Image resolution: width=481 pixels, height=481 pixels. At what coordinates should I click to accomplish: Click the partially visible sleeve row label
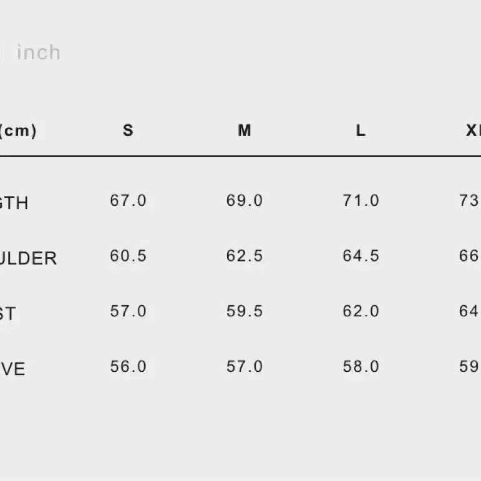tap(12, 369)
